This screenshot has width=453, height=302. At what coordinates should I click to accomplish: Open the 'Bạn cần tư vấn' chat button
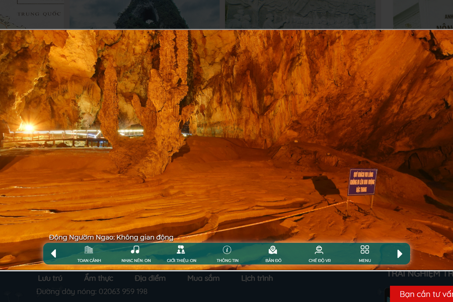click(424, 294)
